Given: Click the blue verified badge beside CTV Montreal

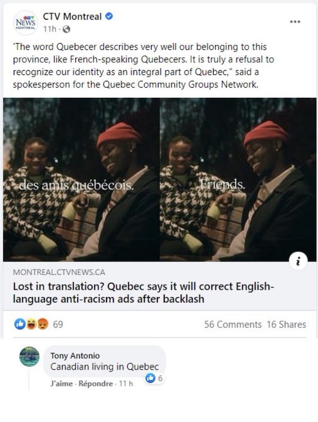Looking at the screenshot, I should [x=109, y=16].
